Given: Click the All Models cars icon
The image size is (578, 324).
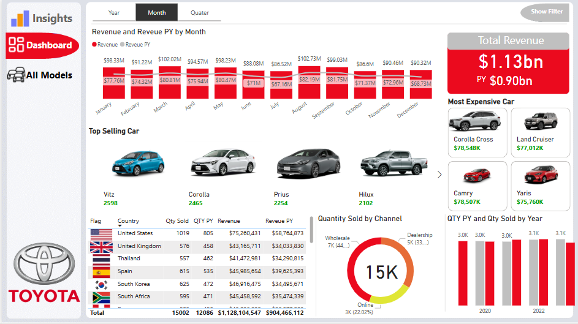Looking at the screenshot, I should pos(16,75).
